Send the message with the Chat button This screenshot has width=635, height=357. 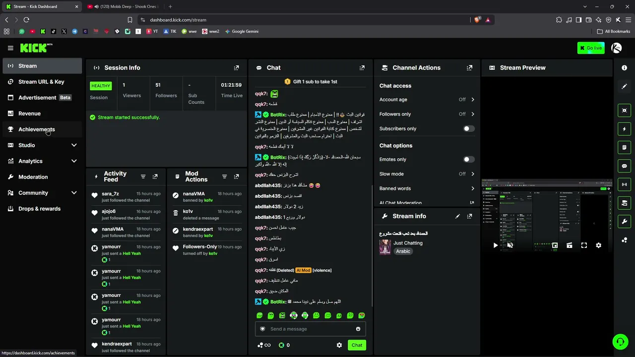pos(357,345)
